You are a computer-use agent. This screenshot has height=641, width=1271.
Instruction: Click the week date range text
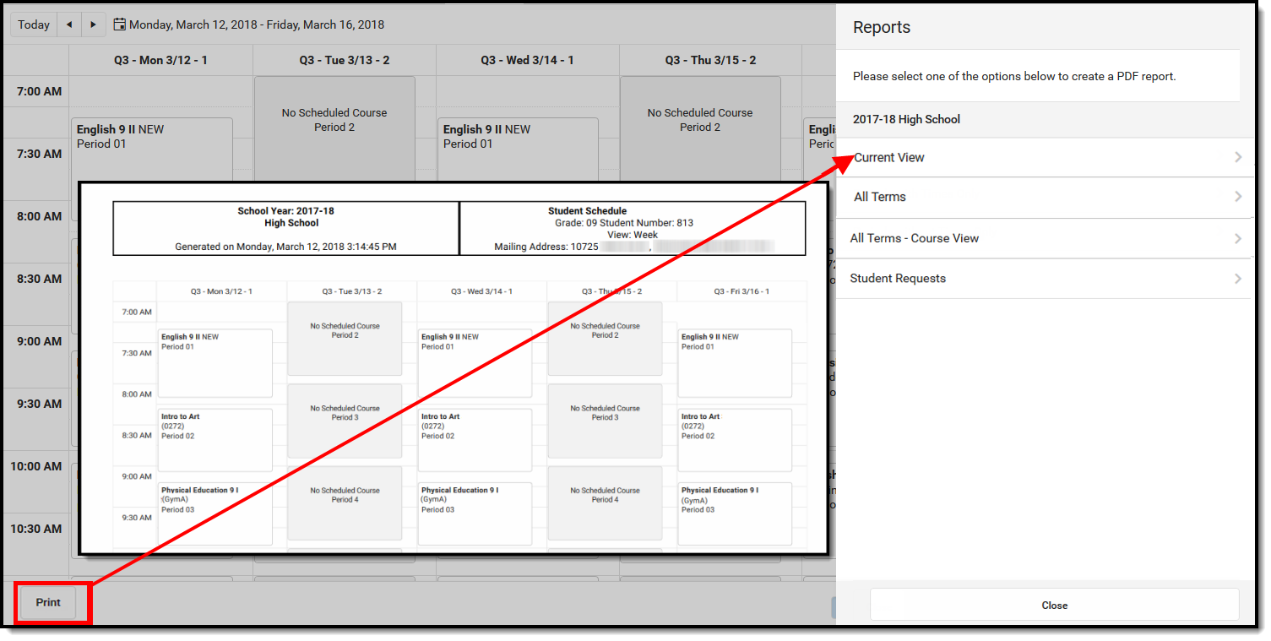pos(257,24)
